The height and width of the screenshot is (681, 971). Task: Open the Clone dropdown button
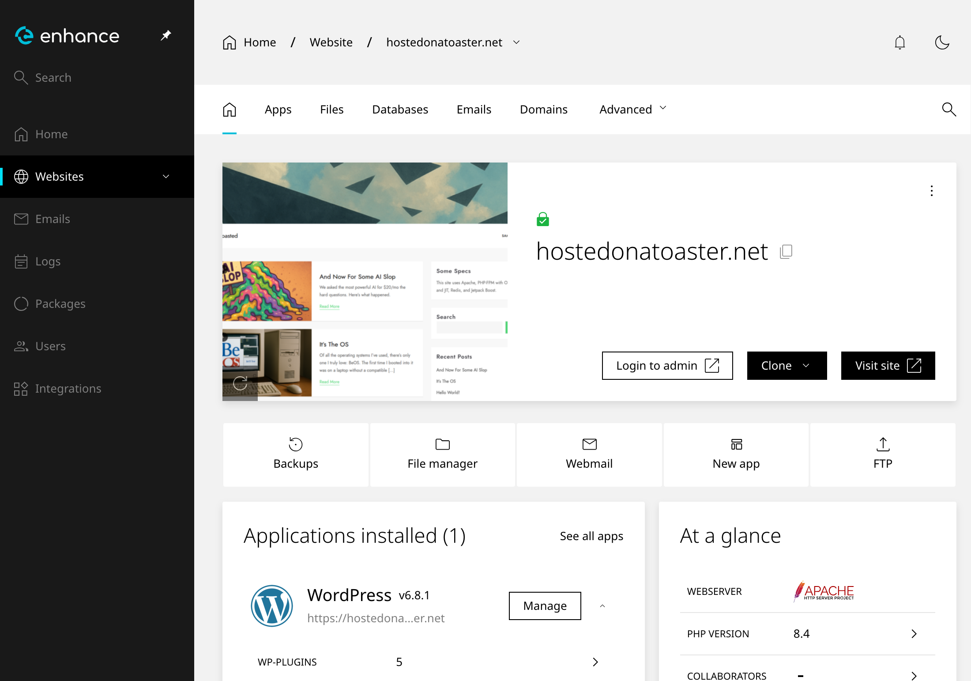coord(787,366)
